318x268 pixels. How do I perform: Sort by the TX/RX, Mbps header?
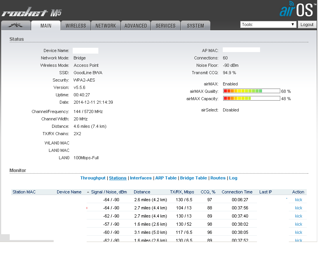182,192
